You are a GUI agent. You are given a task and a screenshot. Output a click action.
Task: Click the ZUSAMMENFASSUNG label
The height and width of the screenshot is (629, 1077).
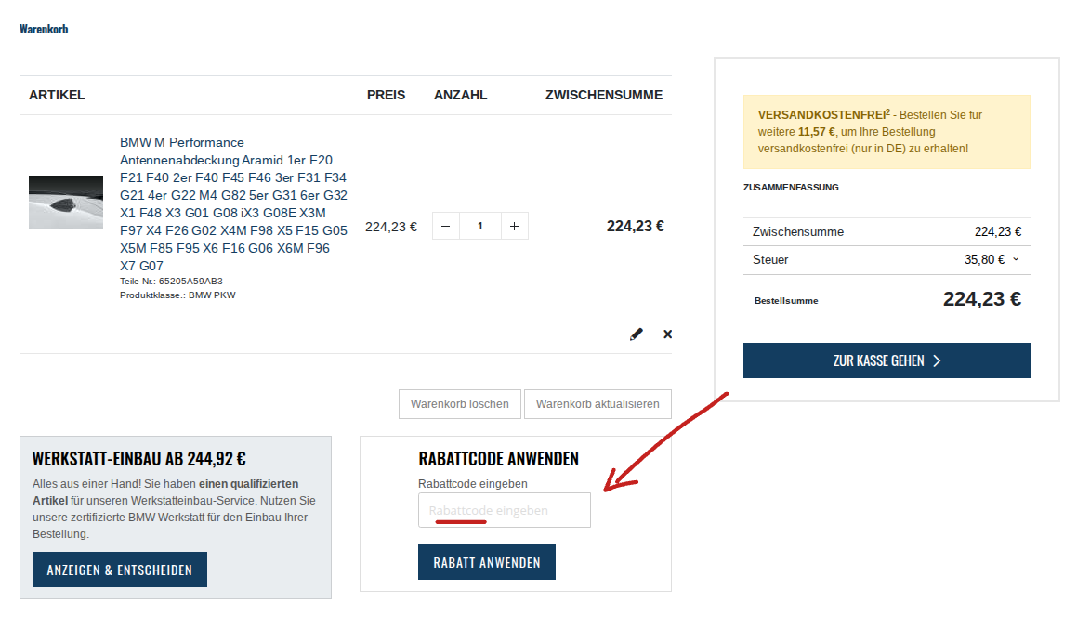point(791,188)
